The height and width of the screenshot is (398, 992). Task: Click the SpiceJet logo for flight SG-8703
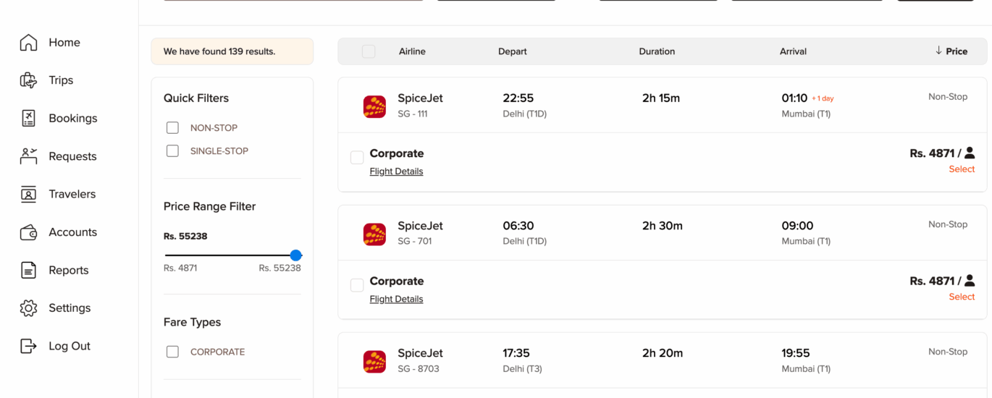click(374, 362)
